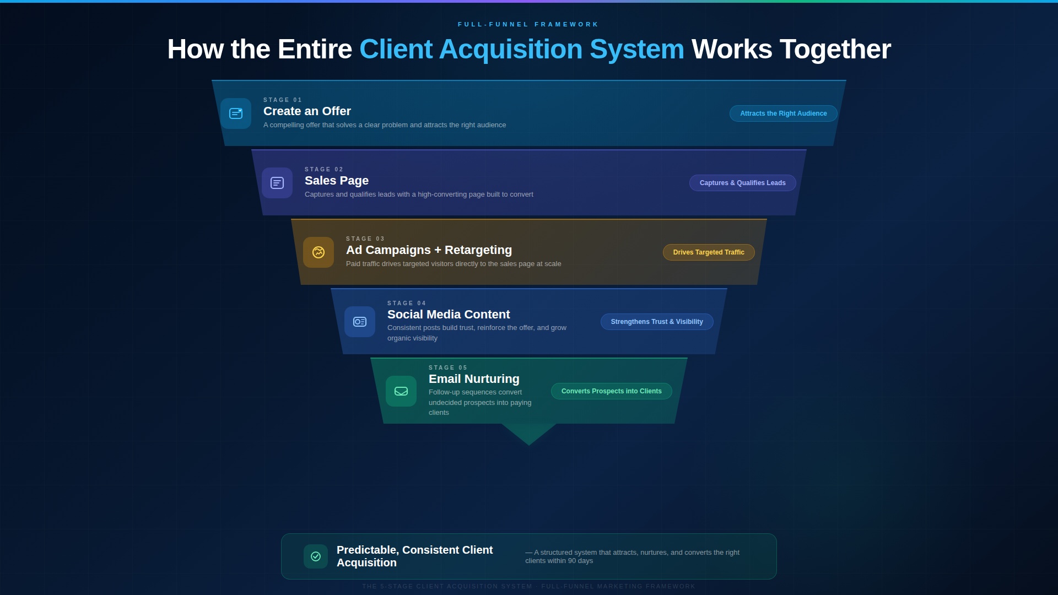Click the Attracts the Right Audience badge
The image size is (1058, 595).
(x=783, y=113)
